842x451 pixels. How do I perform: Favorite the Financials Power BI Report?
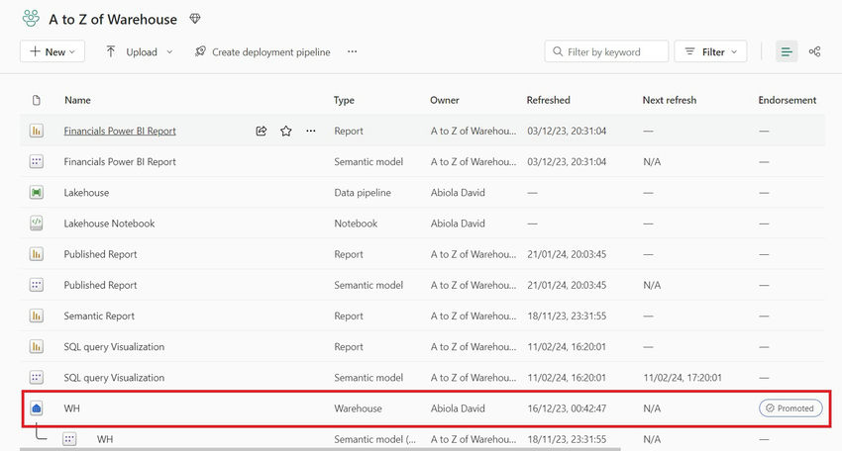[286, 131]
